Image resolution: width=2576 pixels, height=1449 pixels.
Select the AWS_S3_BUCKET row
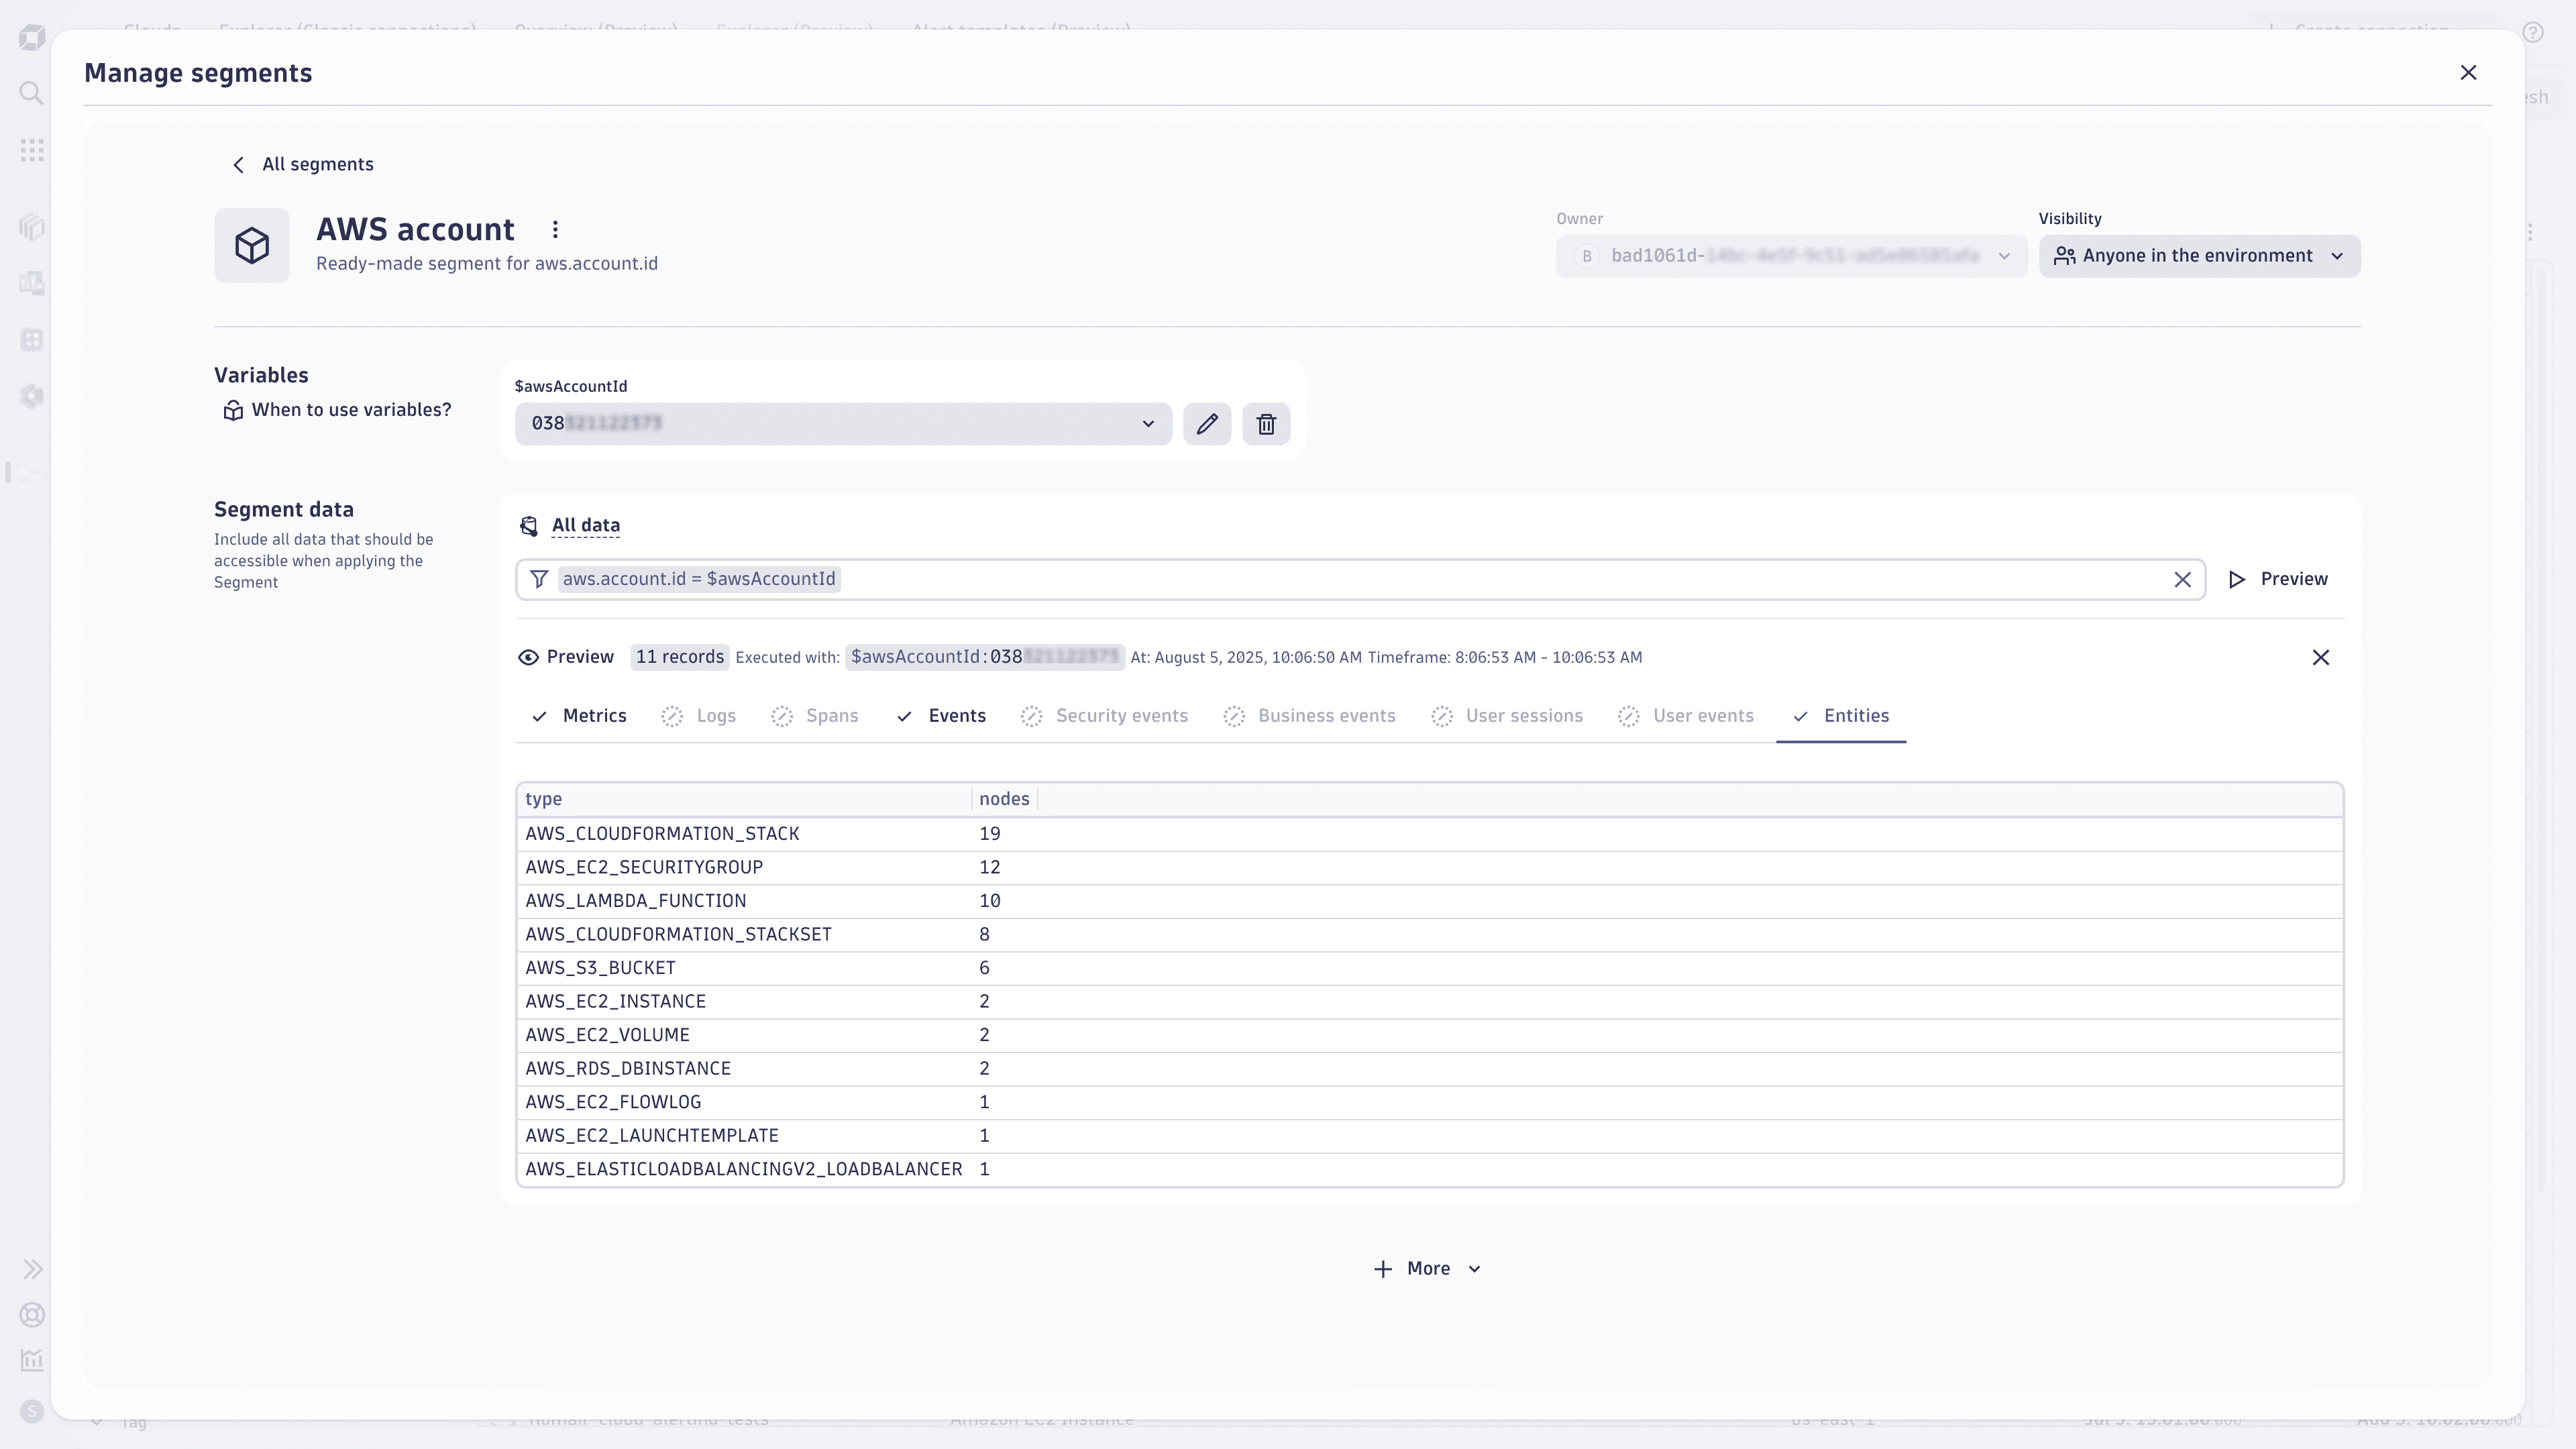point(1430,968)
